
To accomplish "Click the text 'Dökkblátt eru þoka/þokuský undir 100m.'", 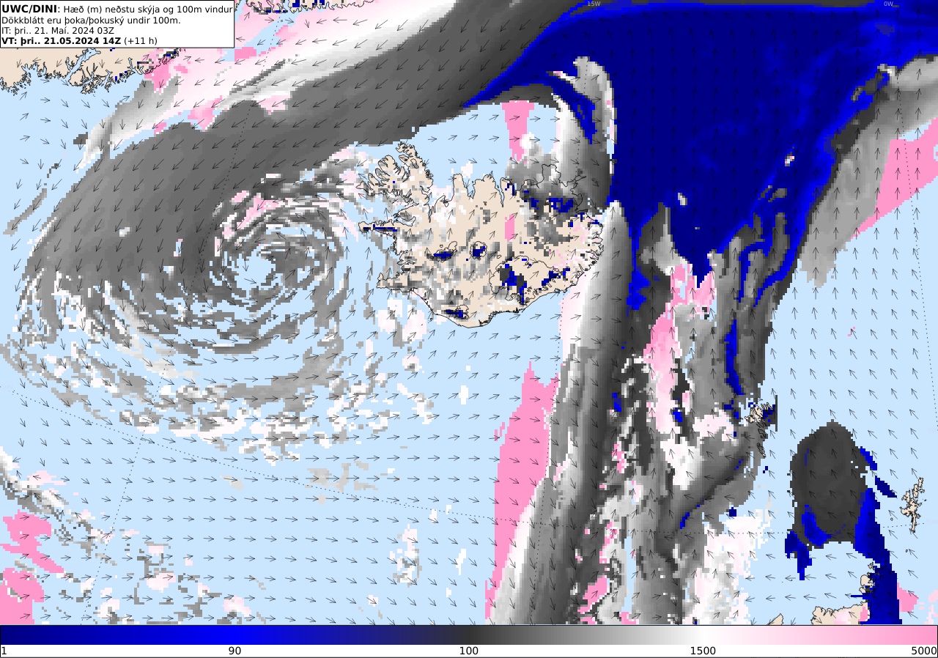I will [x=91, y=20].
